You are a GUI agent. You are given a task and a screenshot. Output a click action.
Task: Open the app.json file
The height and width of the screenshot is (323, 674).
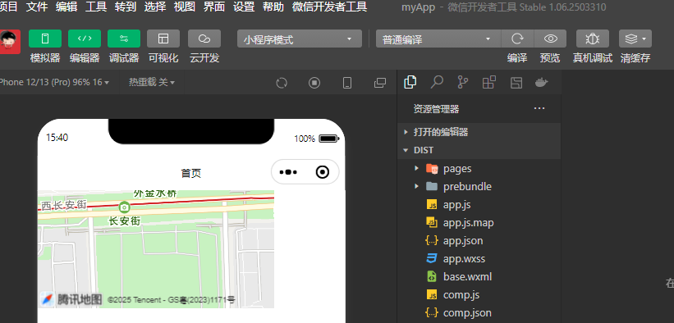479,240
